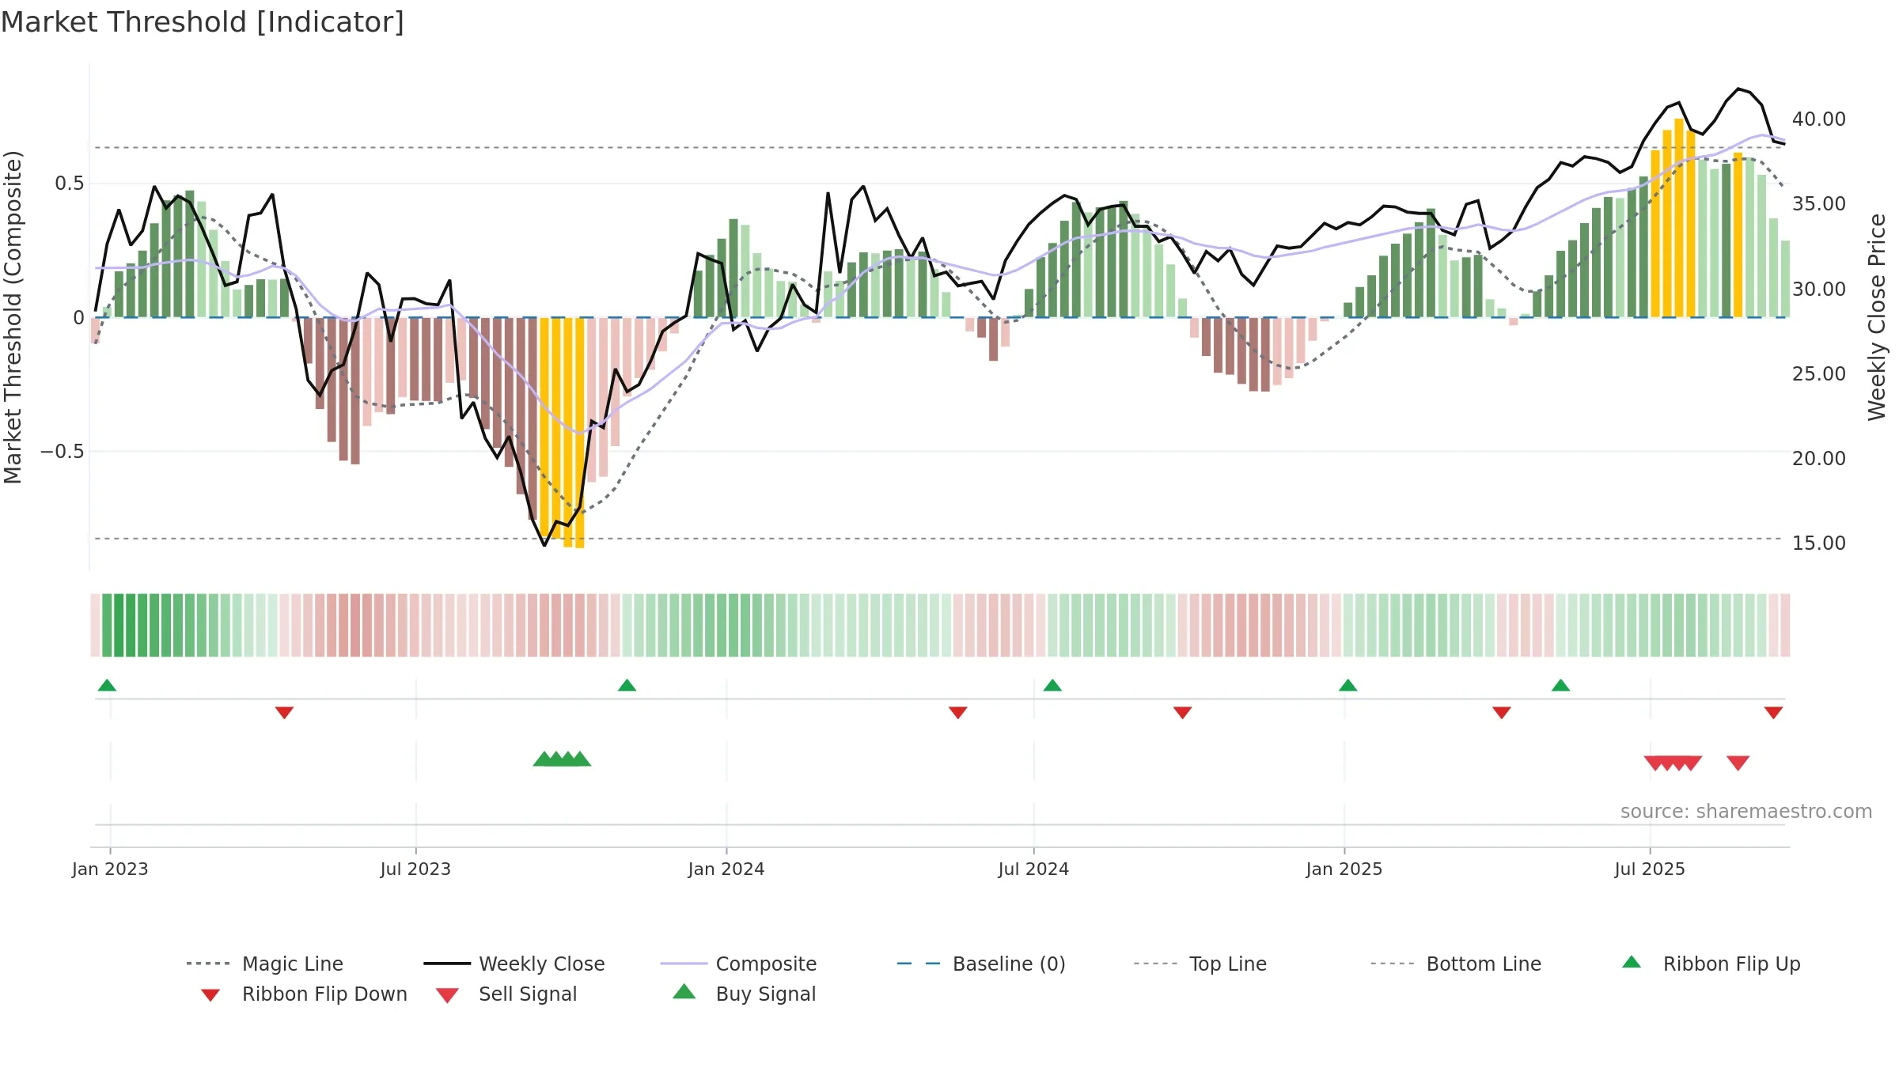Toggle Top Line legend entry
Image resolution: width=1899 pixels, height=1068 pixels.
coord(1200,964)
